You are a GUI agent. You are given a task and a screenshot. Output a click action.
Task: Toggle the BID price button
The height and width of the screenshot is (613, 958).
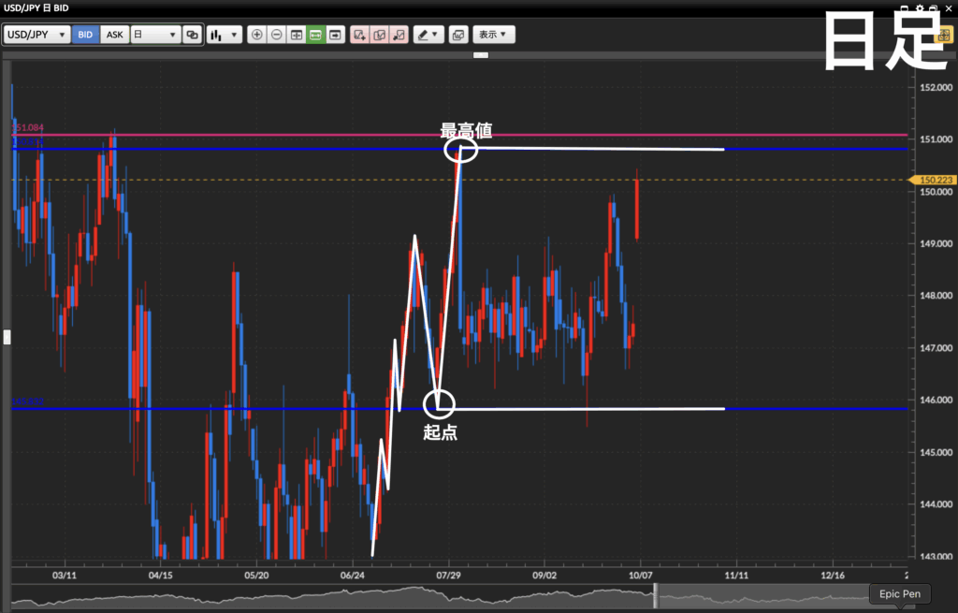tap(85, 35)
